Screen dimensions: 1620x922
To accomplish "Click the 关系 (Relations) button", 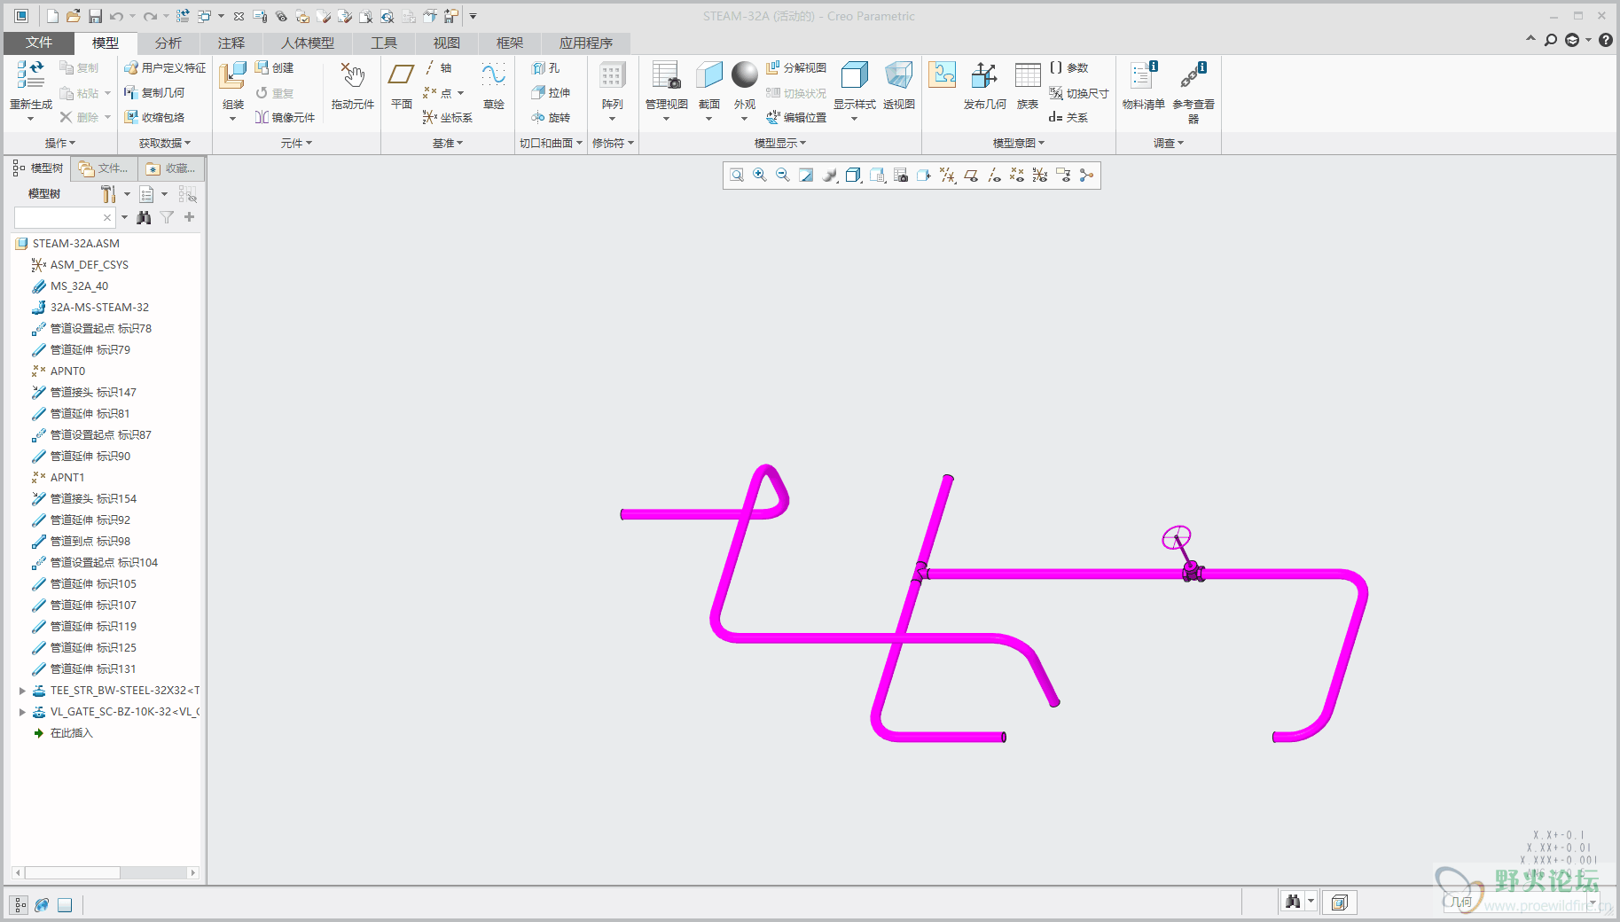I will tap(1068, 117).
